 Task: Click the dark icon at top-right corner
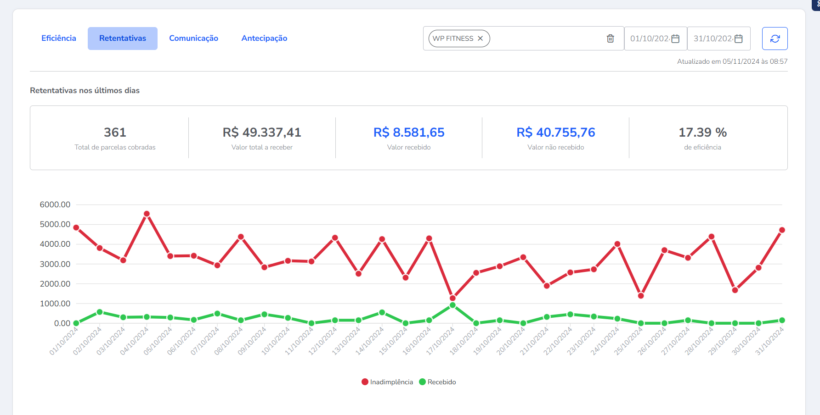pos(817,4)
